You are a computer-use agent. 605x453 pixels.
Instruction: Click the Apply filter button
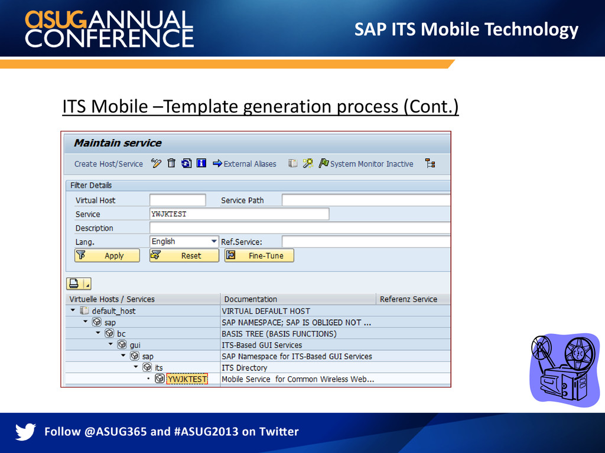click(108, 255)
